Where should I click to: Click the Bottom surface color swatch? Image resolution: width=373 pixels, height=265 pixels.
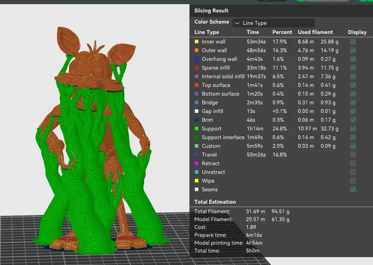pyautogui.click(x=196, y=94)
